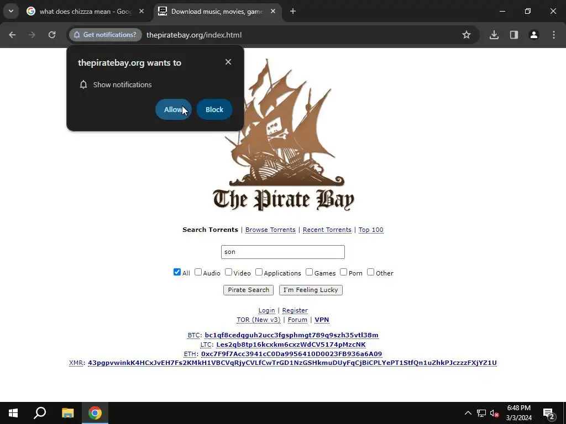
Task: Open Windows taskbar search
Action: [x=40, y=413]
